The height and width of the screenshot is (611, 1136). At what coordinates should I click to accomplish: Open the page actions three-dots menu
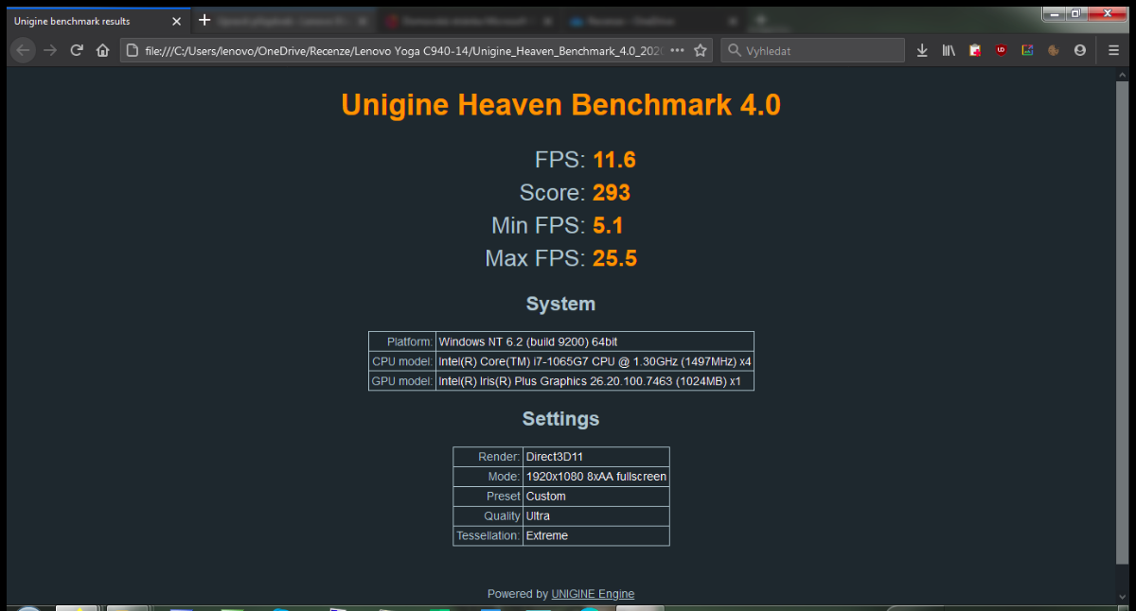[x=677, y=50]
